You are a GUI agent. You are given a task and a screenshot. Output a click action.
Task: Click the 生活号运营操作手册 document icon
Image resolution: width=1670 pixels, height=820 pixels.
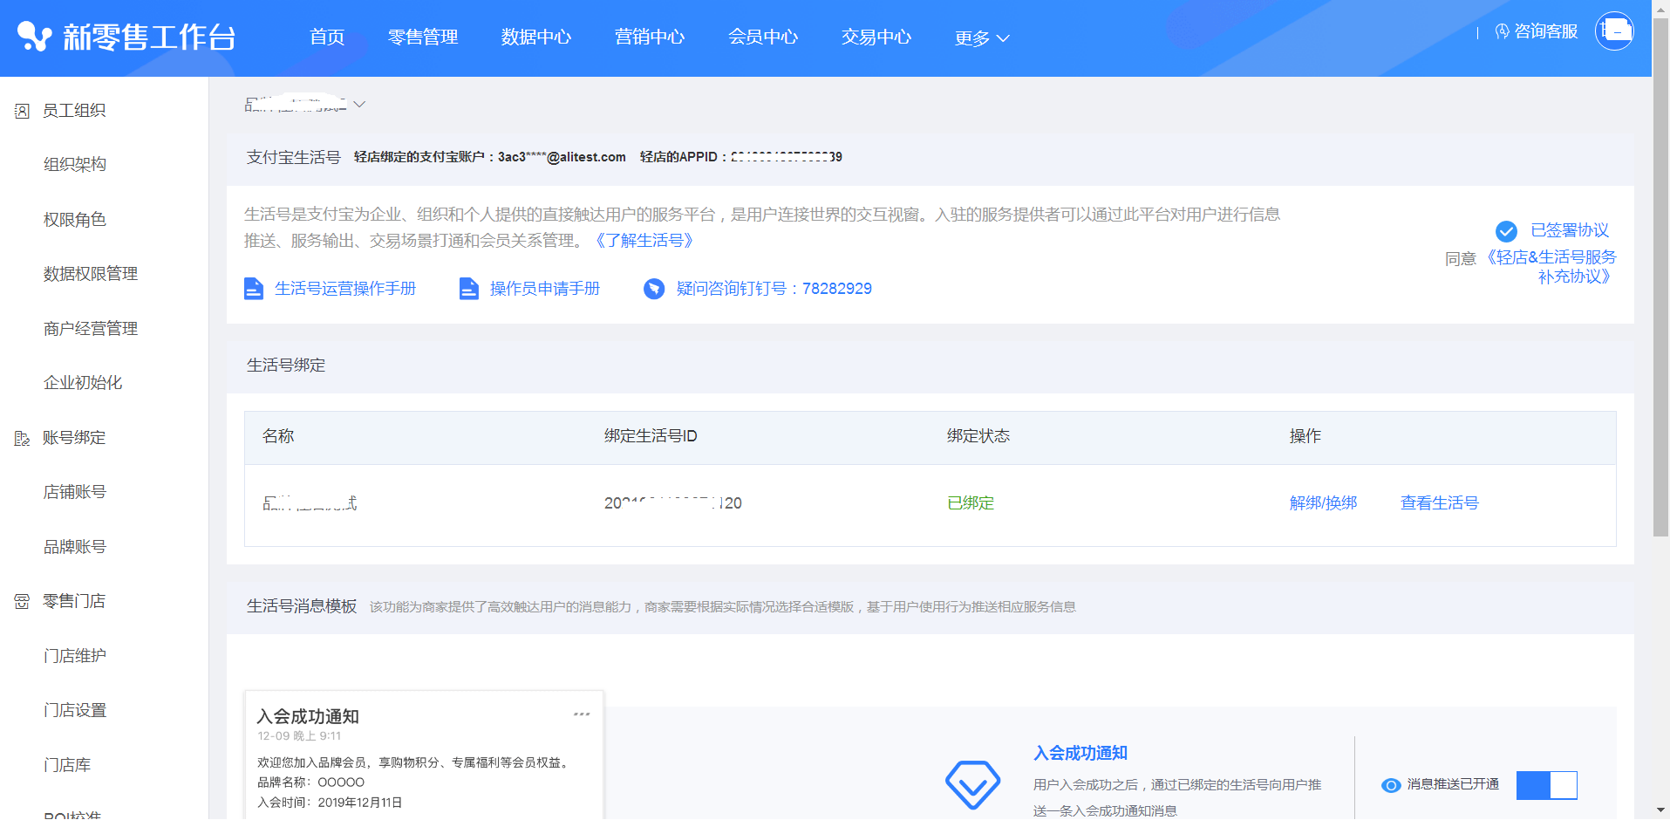click(254, 289)
